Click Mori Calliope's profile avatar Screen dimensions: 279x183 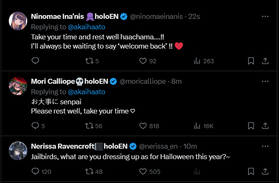[18, 85]
